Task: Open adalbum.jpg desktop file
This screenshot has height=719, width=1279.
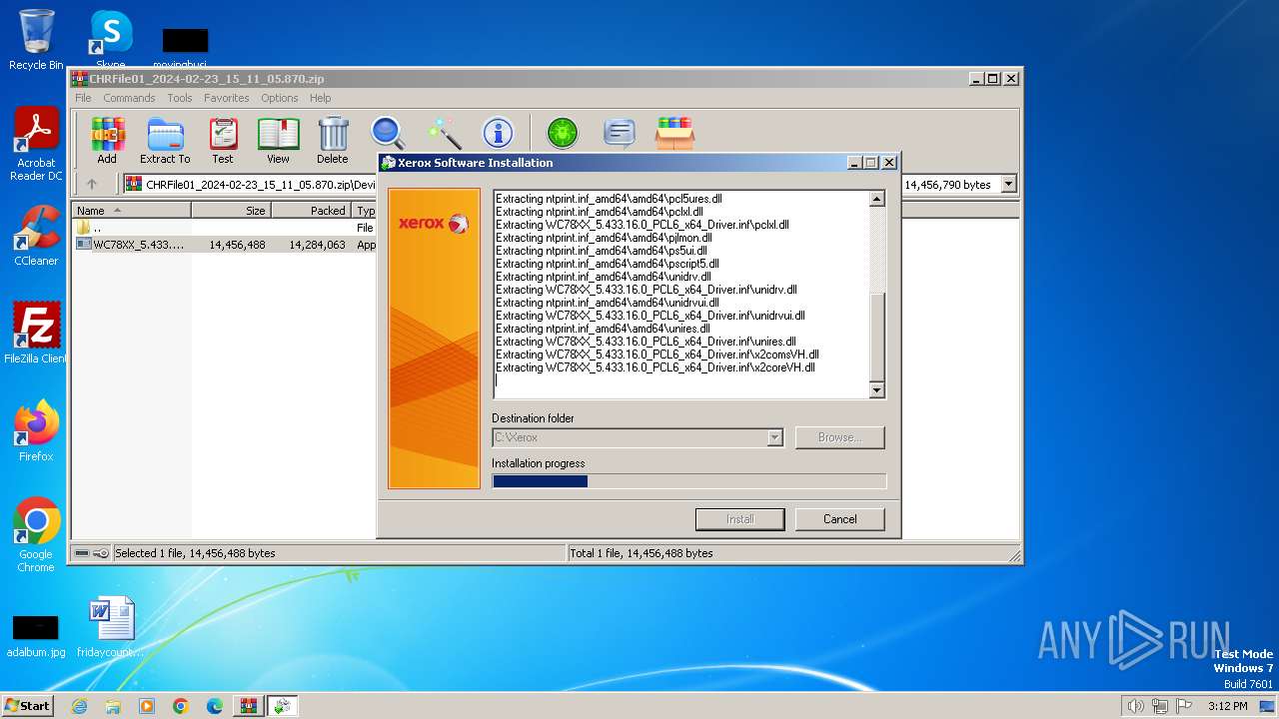Action: (x=36, y=635)
